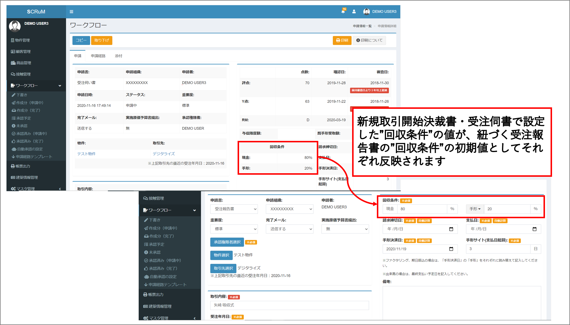Open 物件管理 in the top sidebar
The height and width of the screenshot is (325, 570).
click(23, 40)
